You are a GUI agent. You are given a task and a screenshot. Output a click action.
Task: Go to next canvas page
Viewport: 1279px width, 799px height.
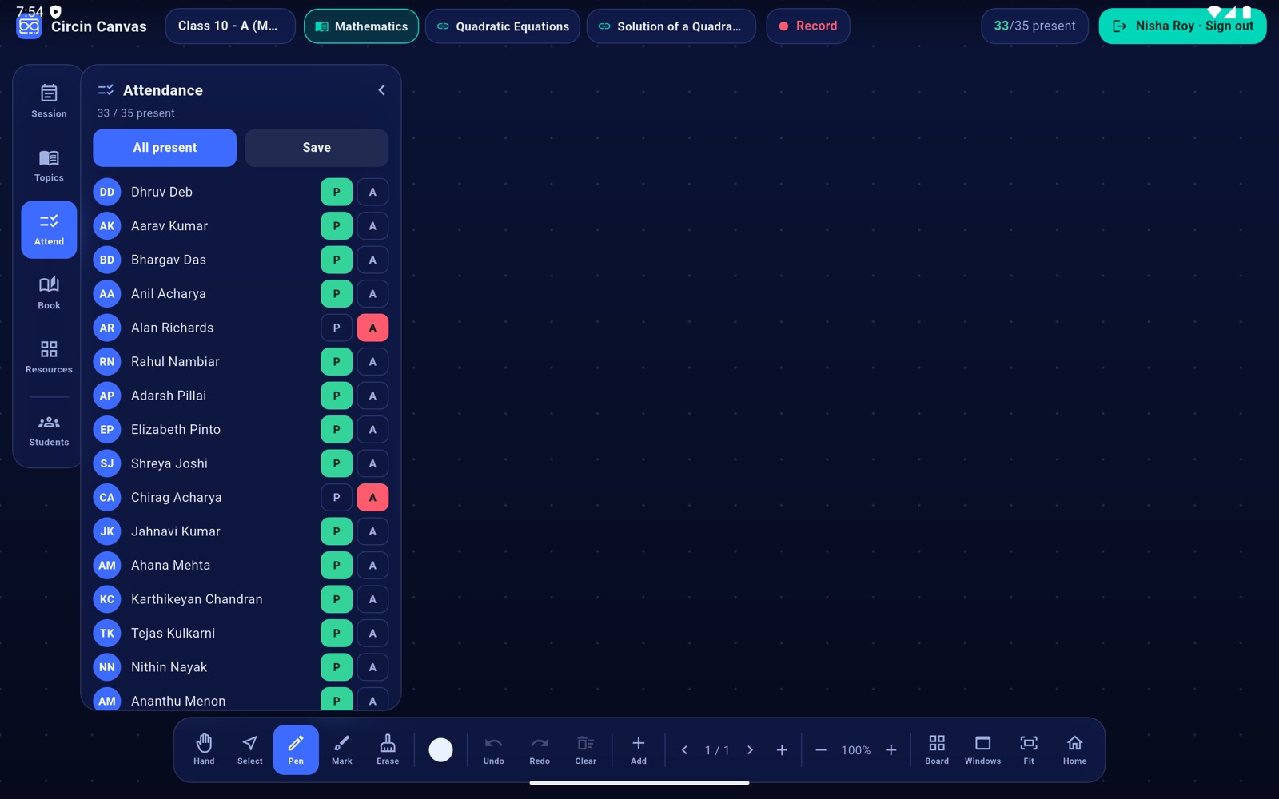750,750
